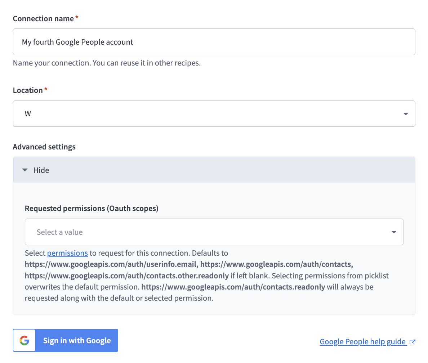The width and height of the screenshot is (428, 363).
Task: Open the permissions hyperlink
Action: tap(67, 253)
